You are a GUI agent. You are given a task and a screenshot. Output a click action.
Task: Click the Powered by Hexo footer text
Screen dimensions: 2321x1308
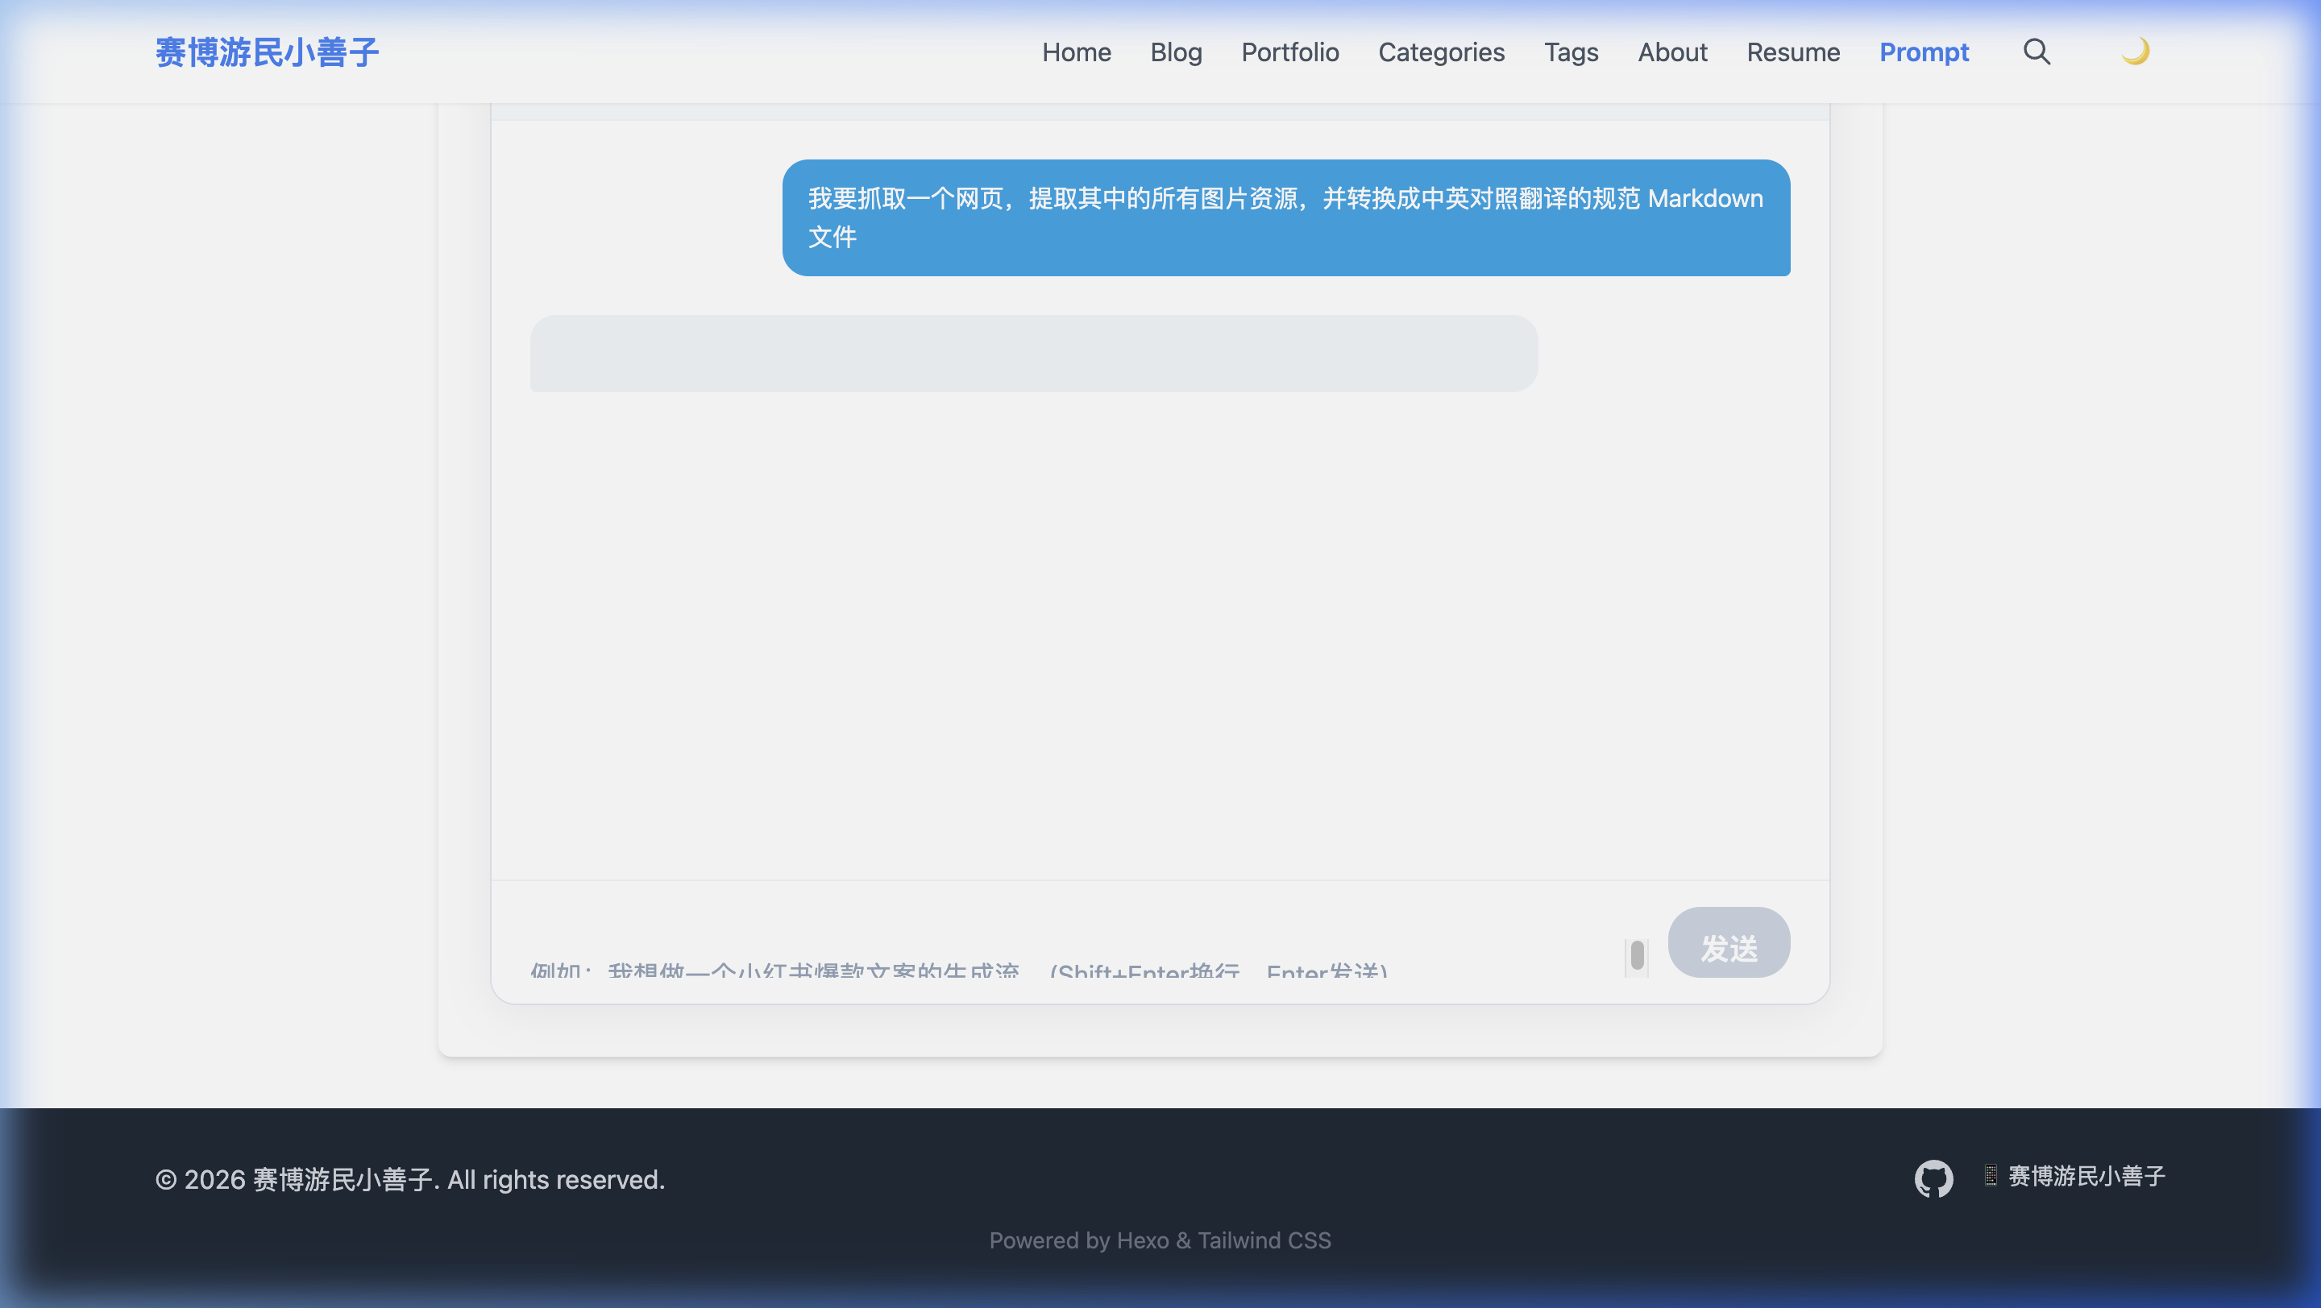(x=1160, y=1240)
